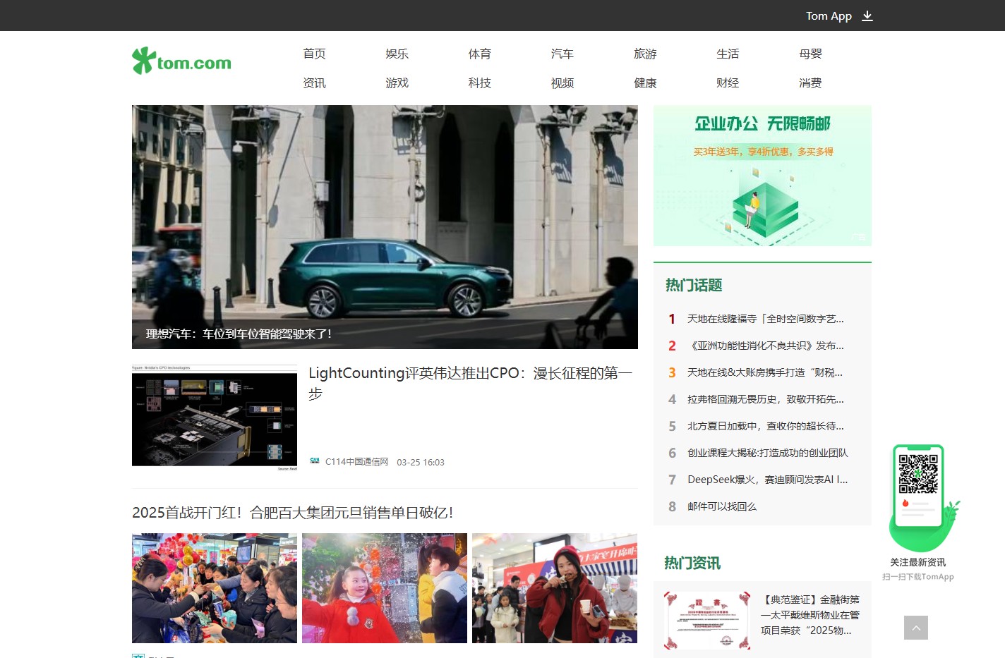
Task: Click the back-to-top arrow button
Action: point(916,628)
